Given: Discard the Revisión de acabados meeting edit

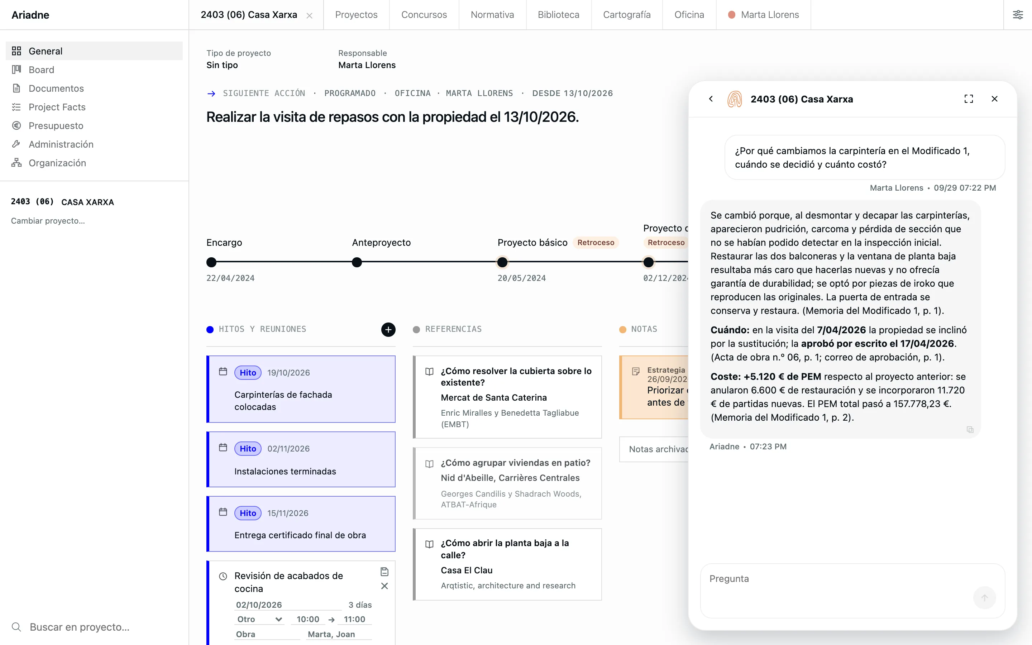Looking at the screenshot, I should [384, 586].
